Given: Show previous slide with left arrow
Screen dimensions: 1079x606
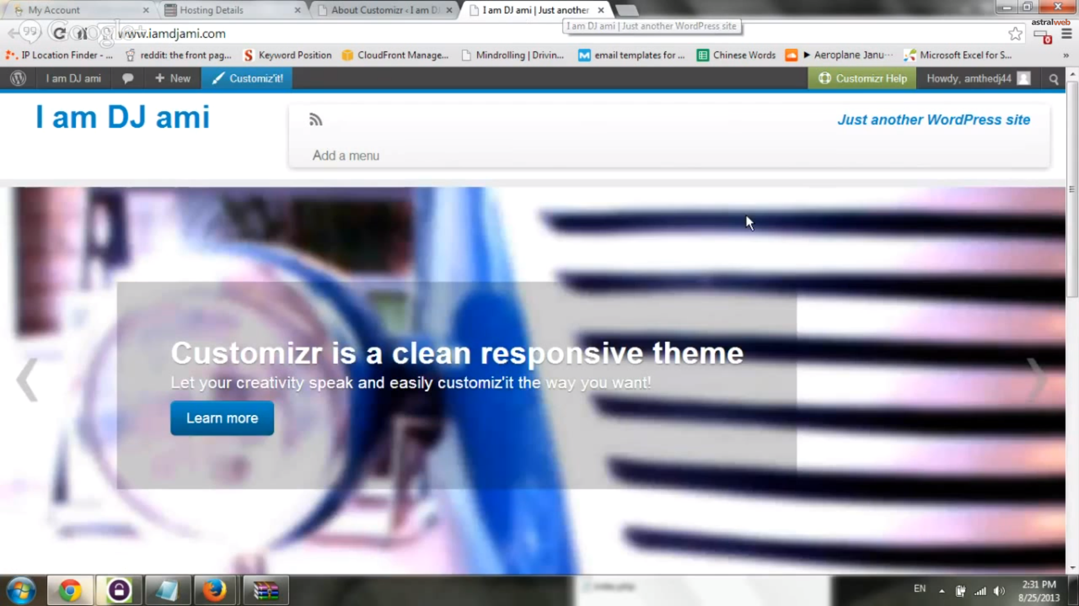Looking at the screenshot, I should click(27, 380).
